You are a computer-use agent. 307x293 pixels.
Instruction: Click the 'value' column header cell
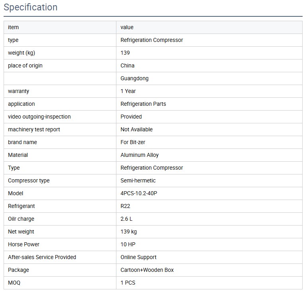pyautogui.click(x=127, y=27)
